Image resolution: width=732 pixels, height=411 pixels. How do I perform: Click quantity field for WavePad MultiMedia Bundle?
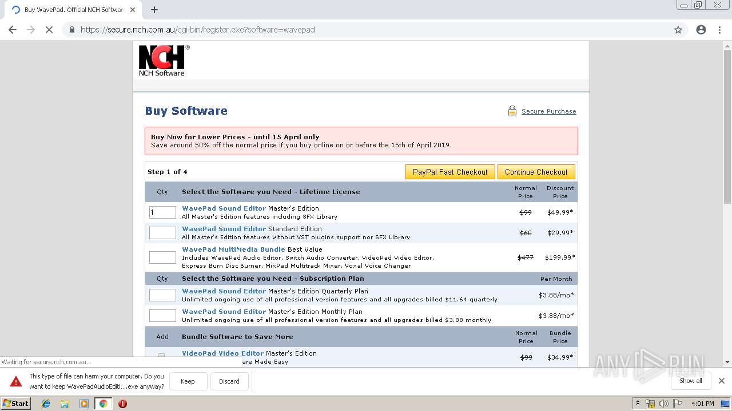pos(162,257)
